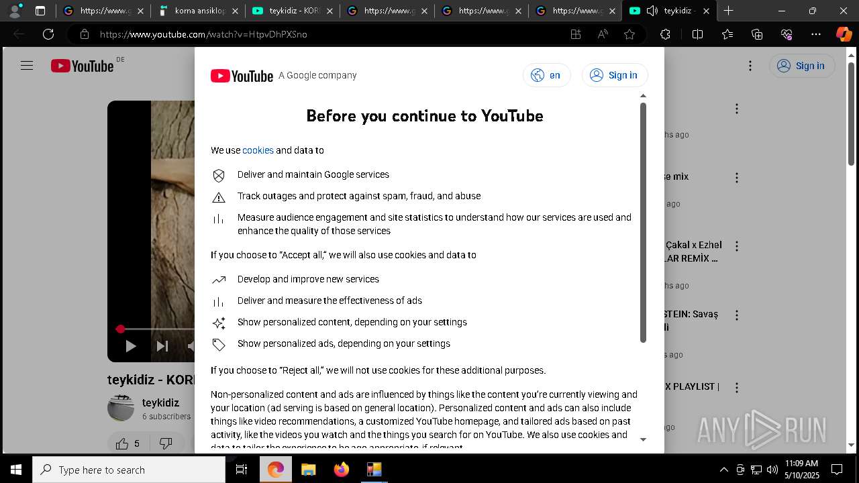Like the video with thumbs up

tap(128, 443)
